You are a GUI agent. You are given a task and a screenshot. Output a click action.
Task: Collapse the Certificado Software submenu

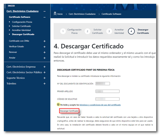44,17
